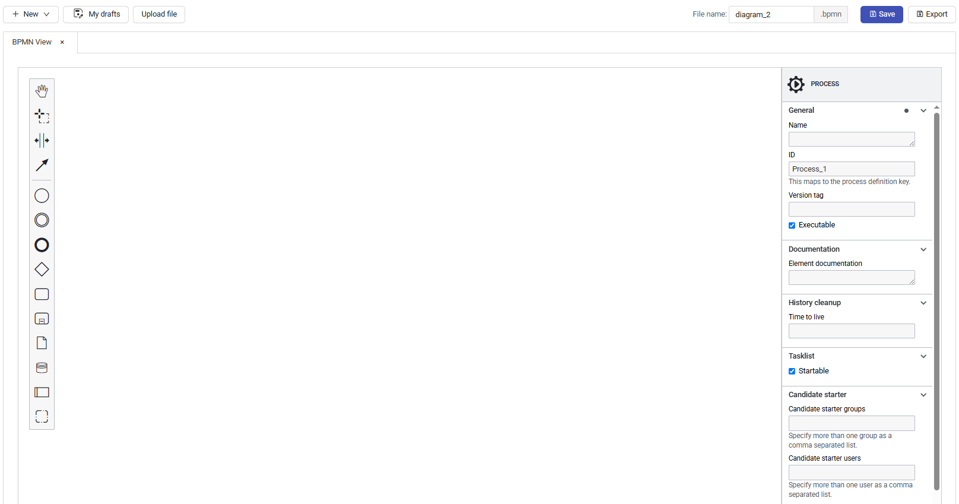Open the New dropdown menu

(31, 14)
